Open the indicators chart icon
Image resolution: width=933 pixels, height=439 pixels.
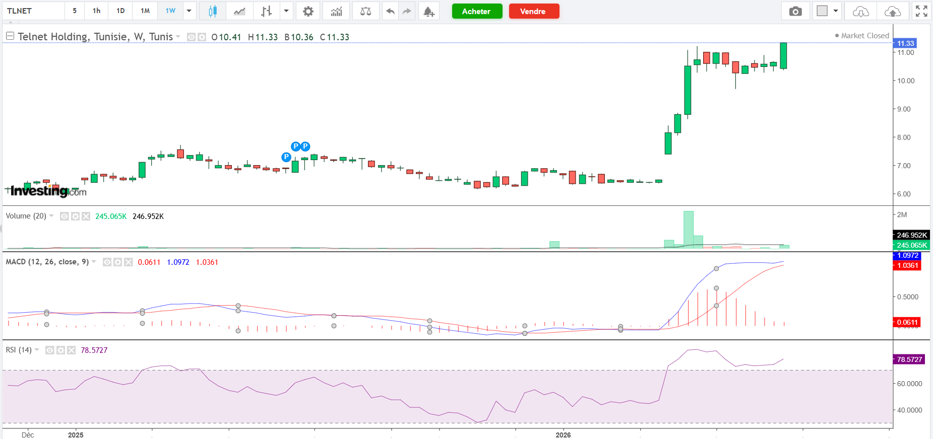(x=336, y=11)
